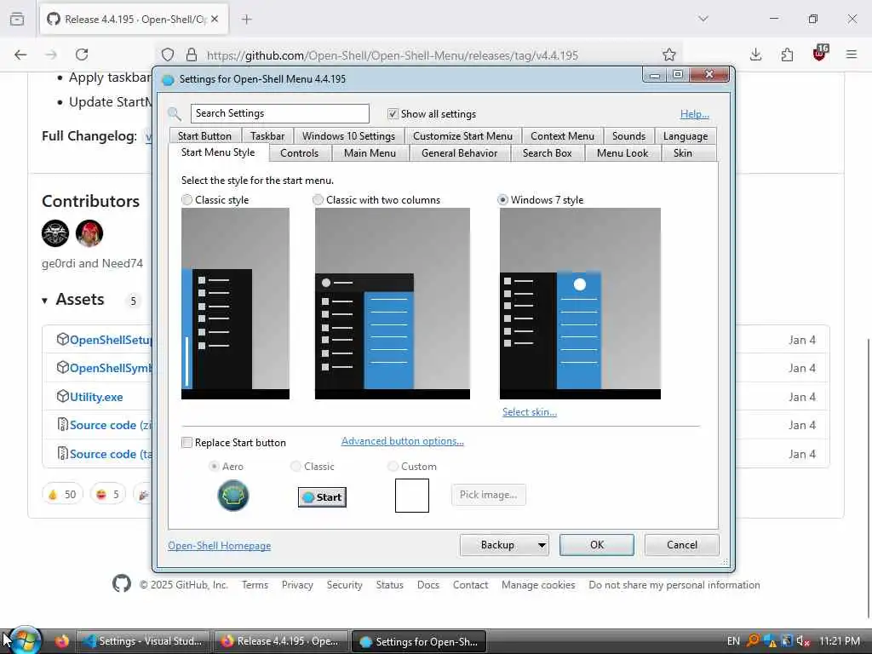Click the footer Security link
This screenshot has width=872, height=654.
point(344,585)
